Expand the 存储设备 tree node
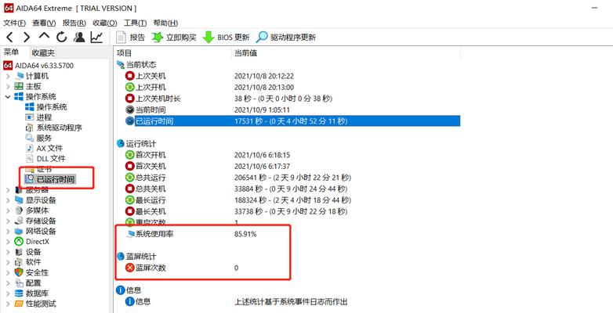 tap(8, 221)
